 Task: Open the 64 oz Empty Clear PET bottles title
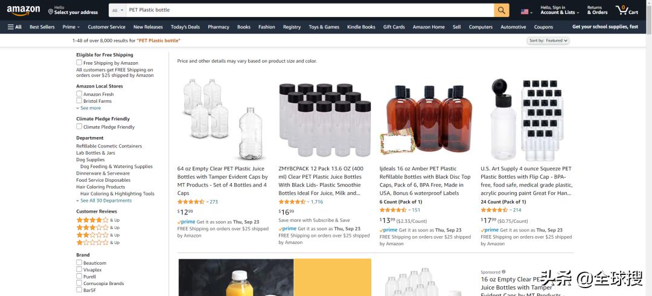pyautogui.click(x=222, y=181)
